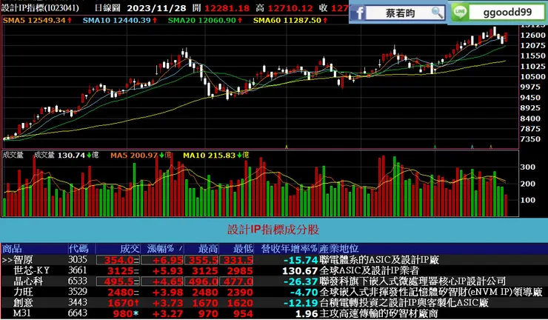Screen dimensions: 548x320
Task: Click the +5.93 change for 世芯-KY
Action: [x=169, y=270]
